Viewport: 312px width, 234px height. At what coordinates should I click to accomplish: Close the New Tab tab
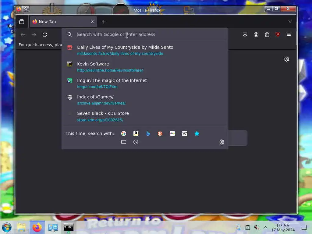92,22
